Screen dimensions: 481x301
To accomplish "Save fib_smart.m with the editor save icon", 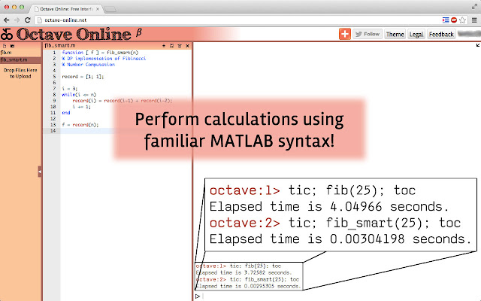I will [171, 46].
